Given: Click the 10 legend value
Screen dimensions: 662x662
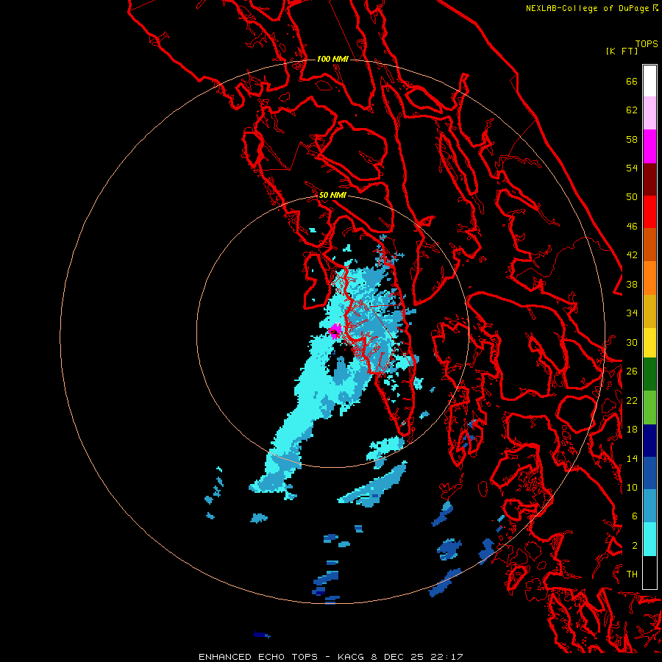Looking at the screenshot, I should (632, 488).
